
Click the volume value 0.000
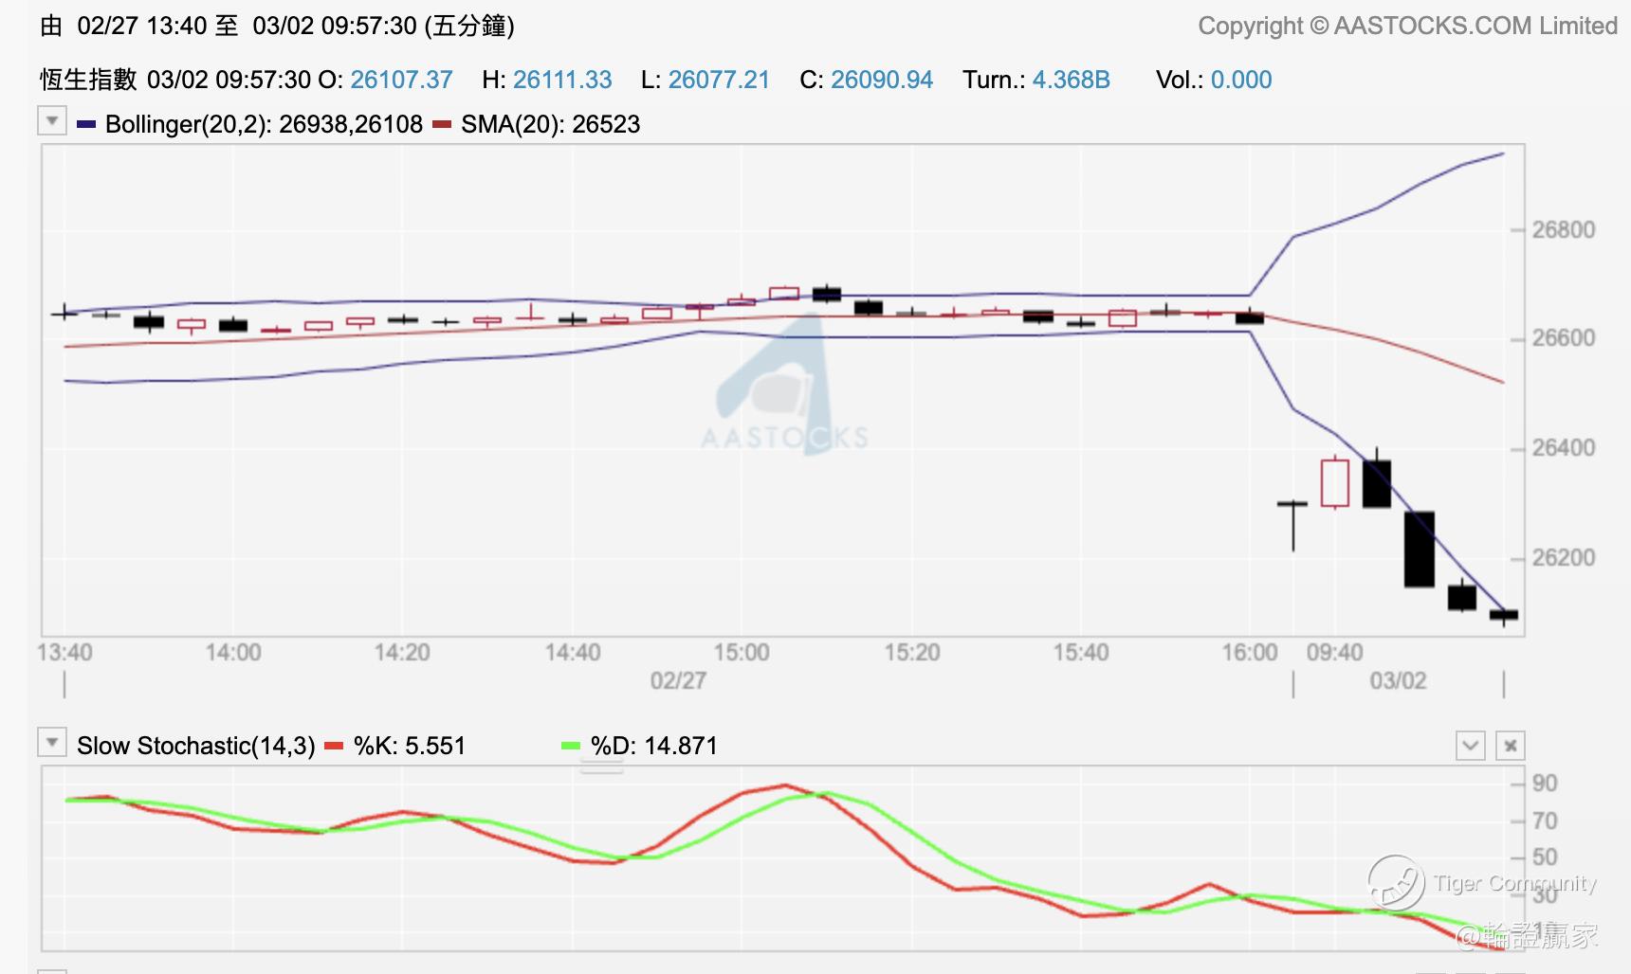1241,80
